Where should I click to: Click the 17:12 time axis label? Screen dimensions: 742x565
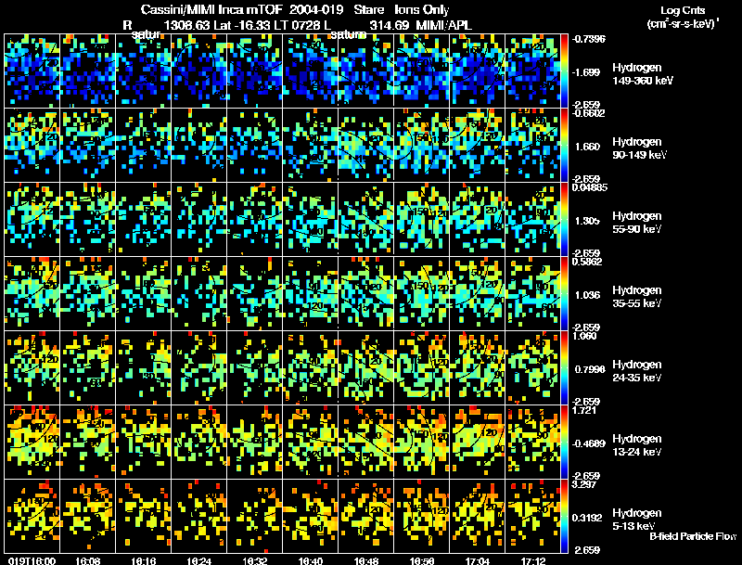point(533,560)
